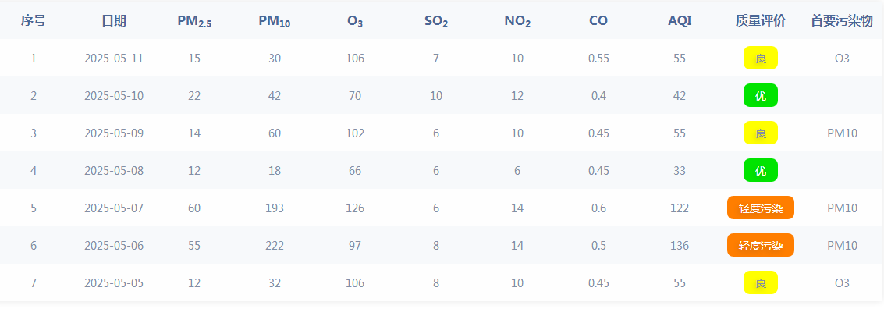The width and height of the screenshot is (884, 309).
Task: Click the 轻度污染 badge for 2025-05-06
Action: pyautogui.click(x=761, y=245)
